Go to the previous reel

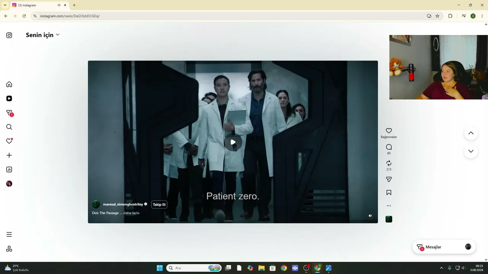point(471,133)
